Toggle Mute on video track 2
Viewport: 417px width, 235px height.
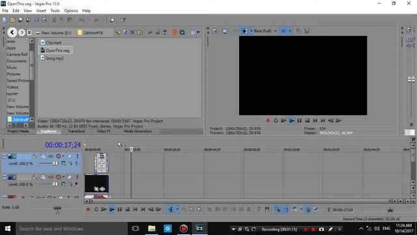tap(70, 177)
